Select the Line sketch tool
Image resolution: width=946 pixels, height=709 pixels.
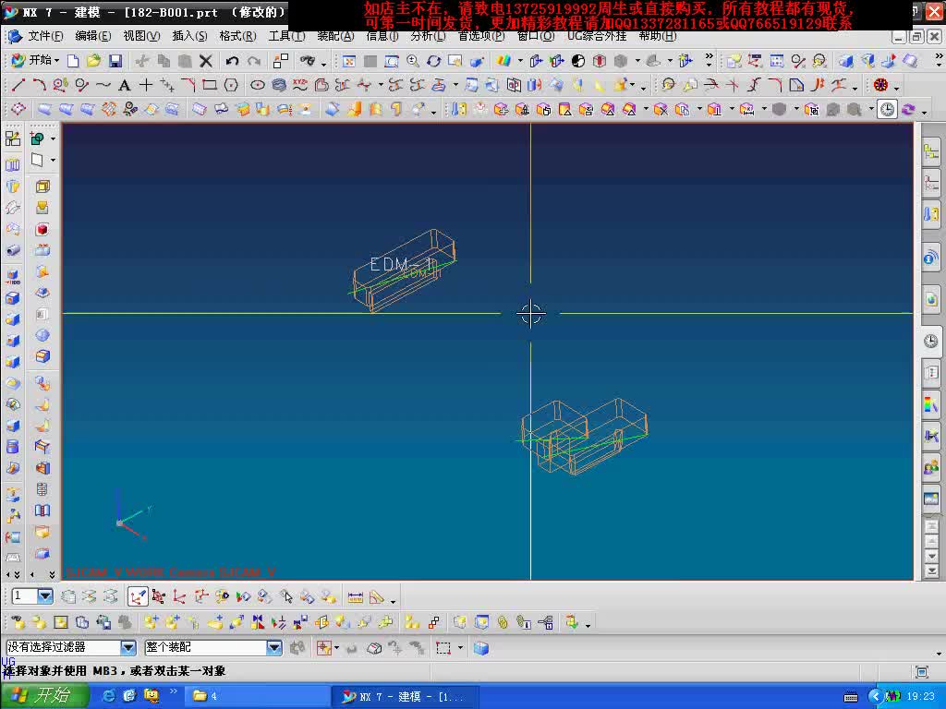pos(18,85)
